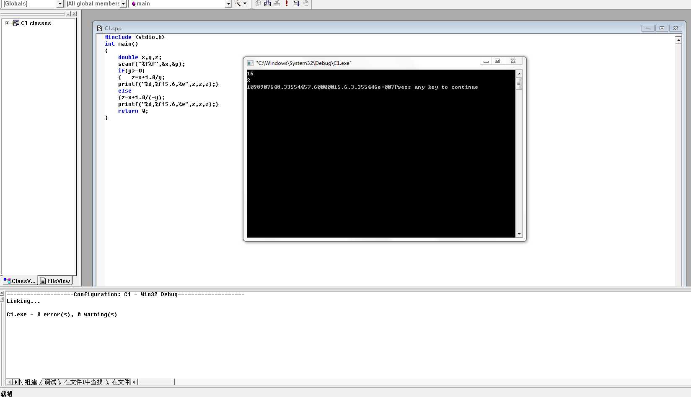
Task: Click output tabs scroll-right arrow
Action: click(x=16, y=382)
